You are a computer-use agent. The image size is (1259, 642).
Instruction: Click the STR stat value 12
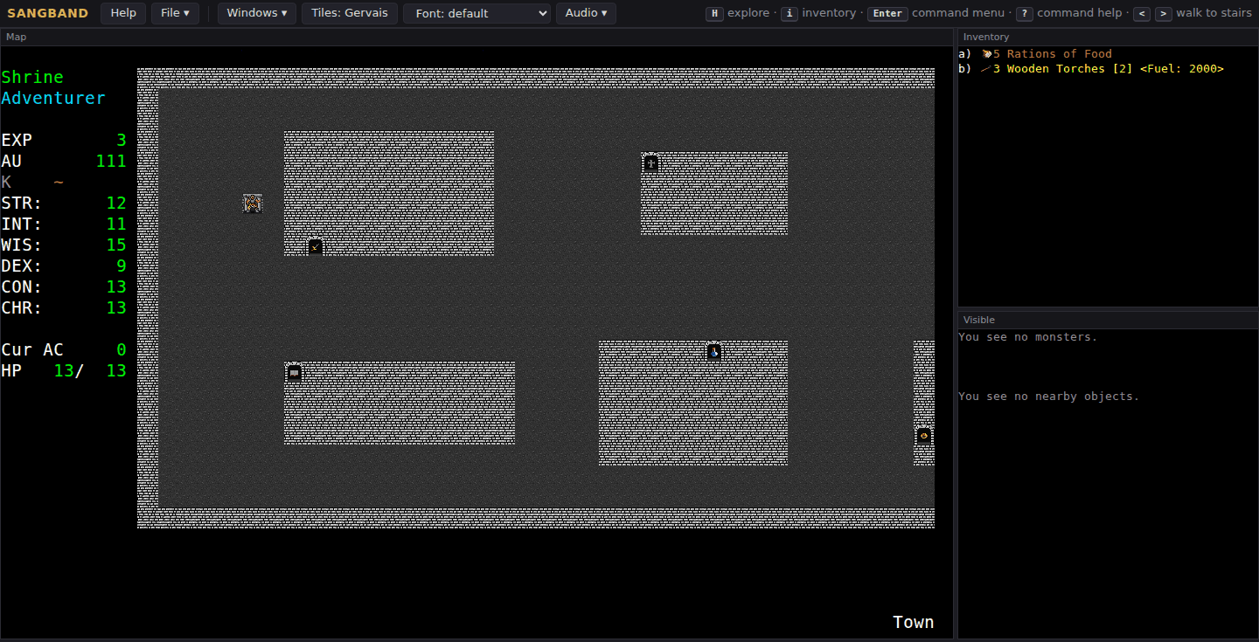pyautogui.click(x=116, y=203)
